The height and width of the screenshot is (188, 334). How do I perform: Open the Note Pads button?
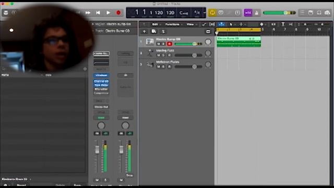pos(311,13)
